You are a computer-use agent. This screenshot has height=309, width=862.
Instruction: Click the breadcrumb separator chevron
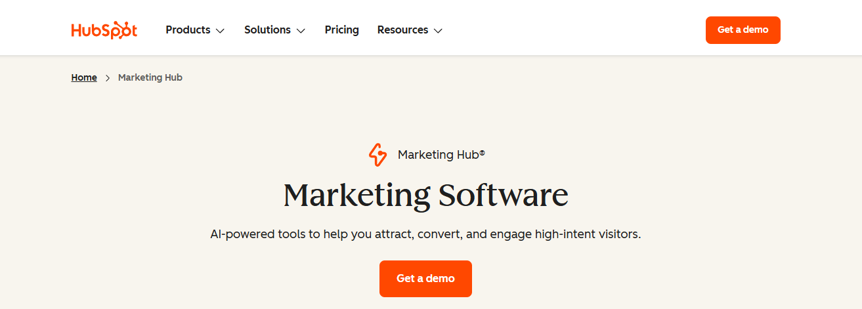pyautogui.click(x=108, y=78)
